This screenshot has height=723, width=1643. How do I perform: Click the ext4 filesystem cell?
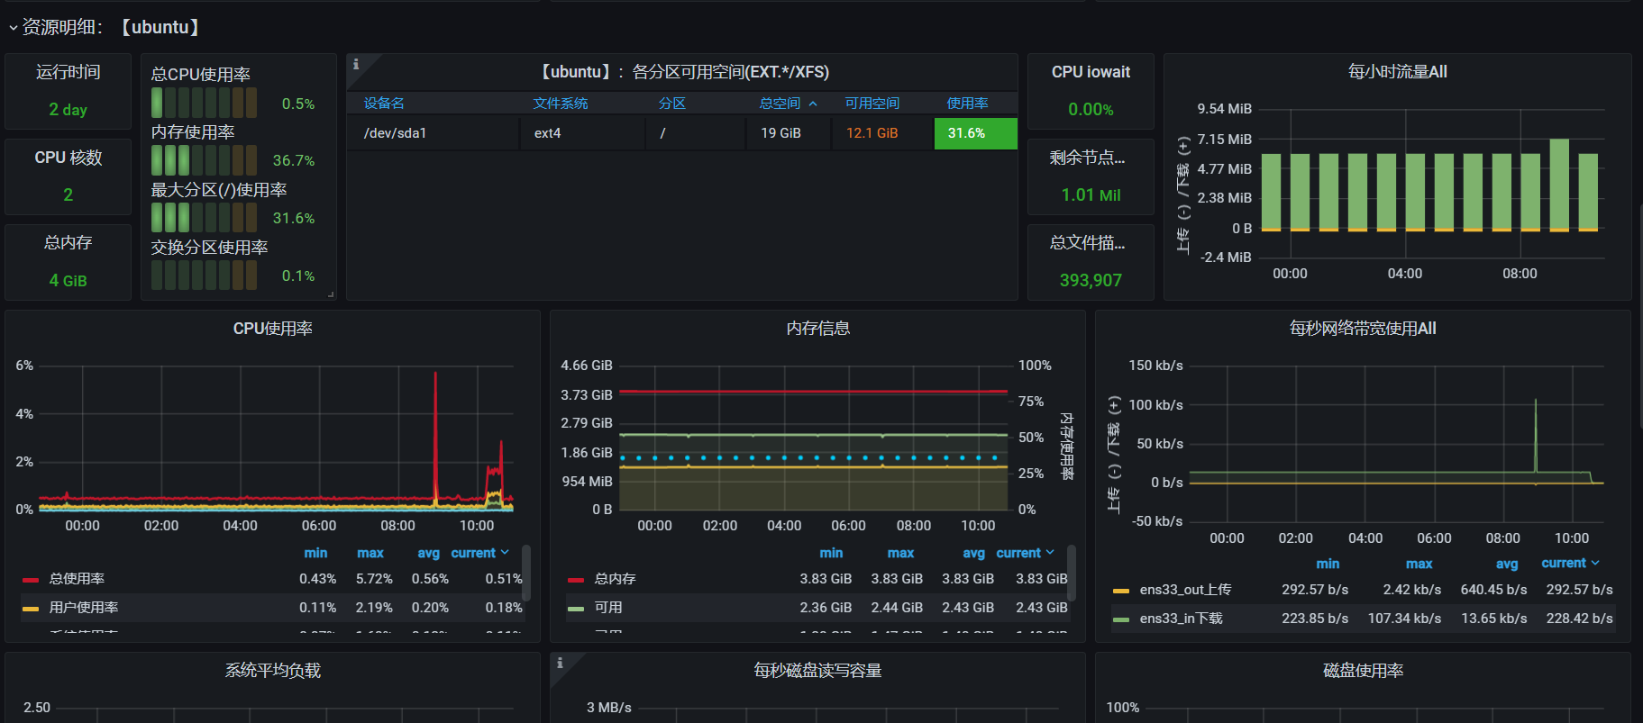pyautogui.click(x=583, y=133)
